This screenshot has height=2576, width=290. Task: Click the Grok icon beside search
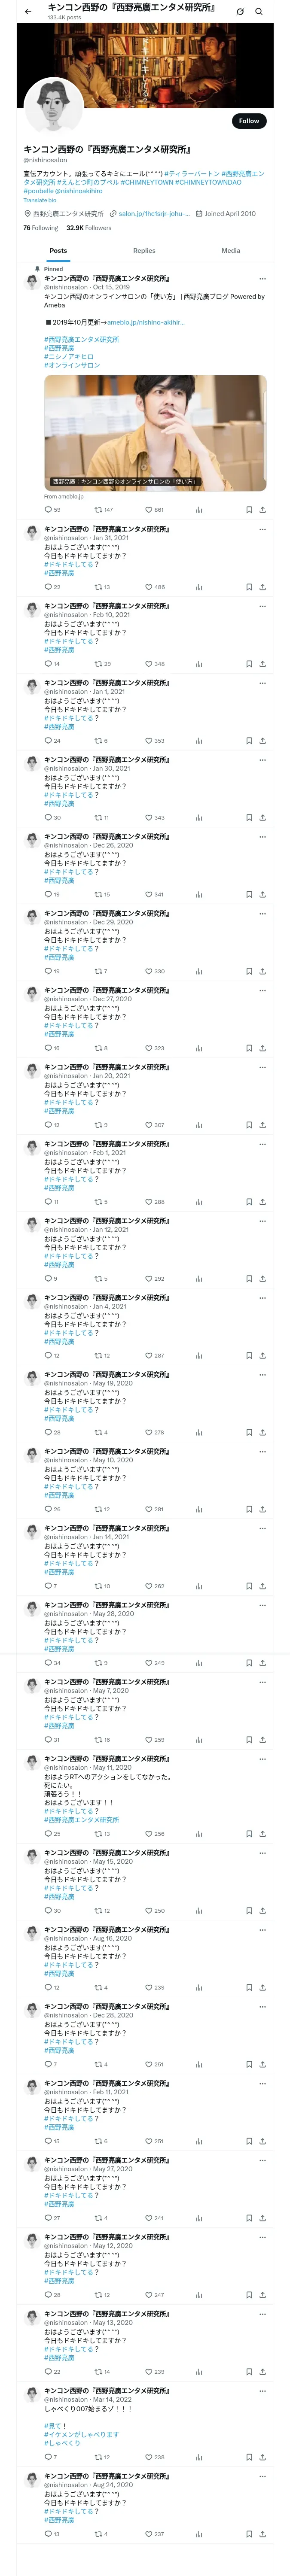240,12
